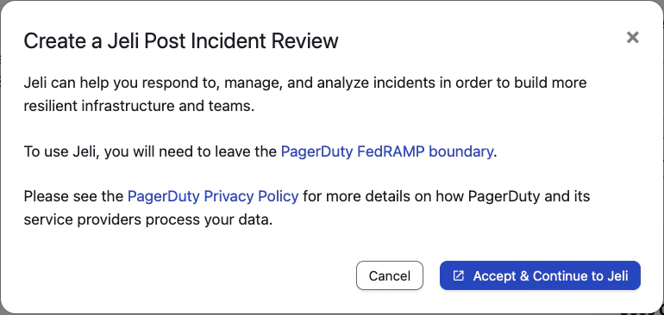Click Accept & Continue to Jeli
664x315 pixels.
540,275
